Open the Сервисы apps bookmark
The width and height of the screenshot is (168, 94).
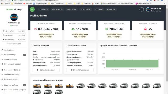pyautogui.click(x=5, y=3)
